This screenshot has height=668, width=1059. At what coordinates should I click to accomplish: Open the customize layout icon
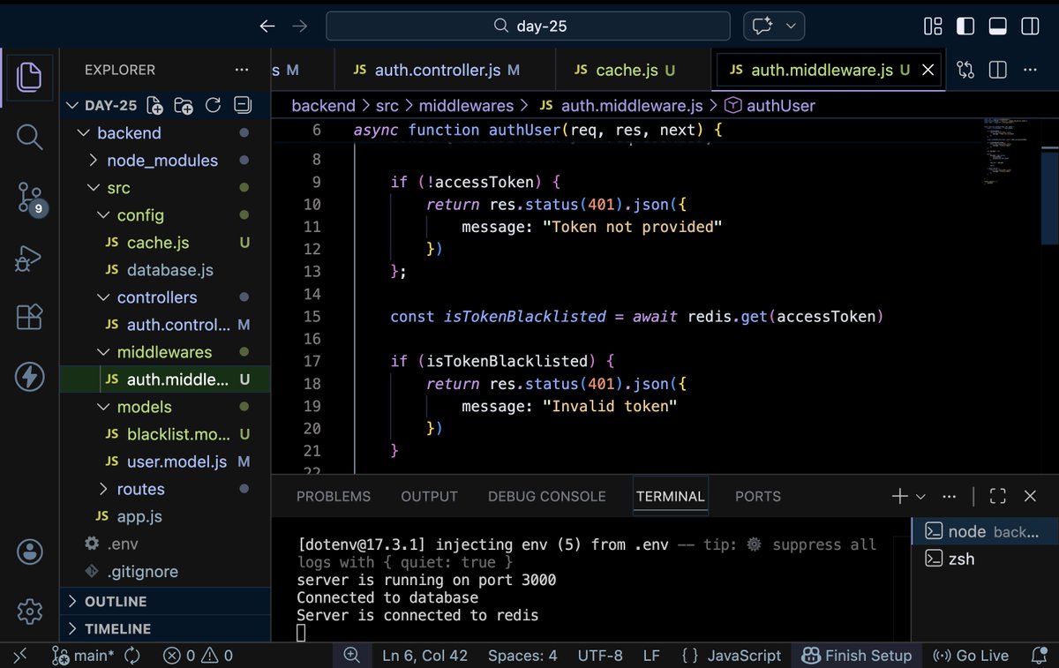coord(933,26)
